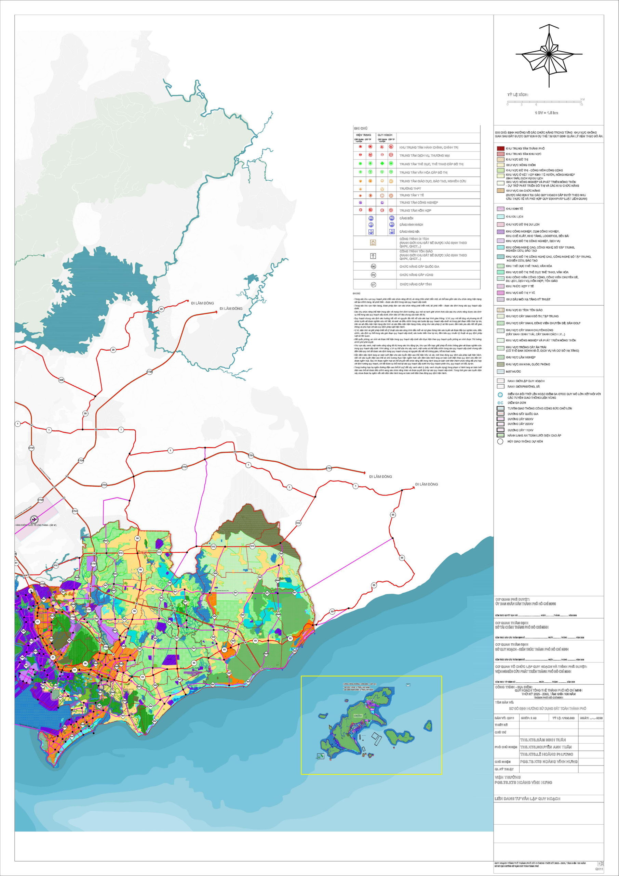
Task: Click the Đường dây 550KV line swatch
Action: coord(500,419)
